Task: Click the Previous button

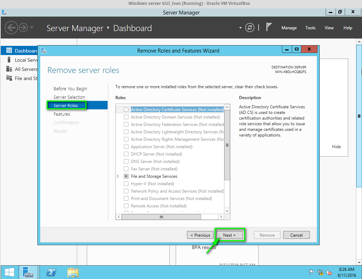Action: [x=200, y=235]
